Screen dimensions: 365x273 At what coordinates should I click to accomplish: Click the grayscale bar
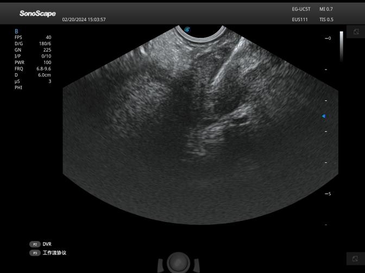click(x=341, y=46)
